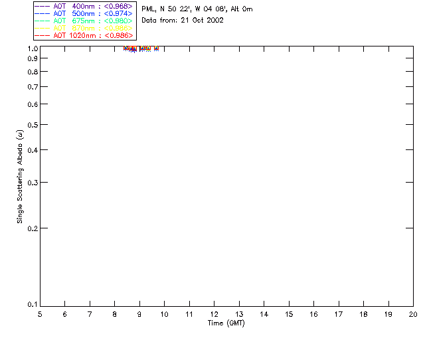Click the AOT 400nm legend entry

pyautogui.click(x=84, y=6)
